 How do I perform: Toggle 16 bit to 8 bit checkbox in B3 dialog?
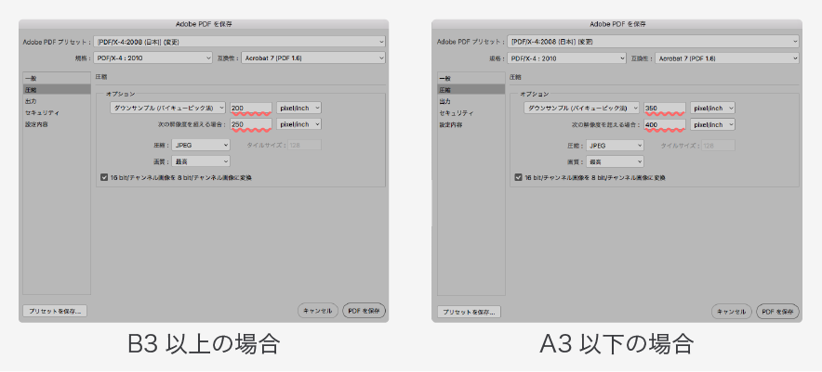click(103, 176)
